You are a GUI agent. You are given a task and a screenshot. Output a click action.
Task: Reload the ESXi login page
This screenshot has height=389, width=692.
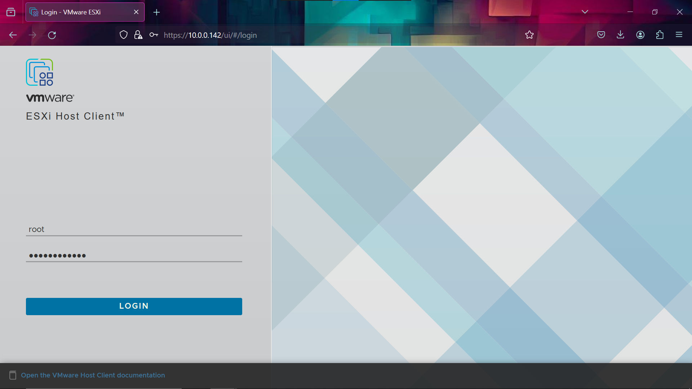pyautogui.click(x=52, y=35)
